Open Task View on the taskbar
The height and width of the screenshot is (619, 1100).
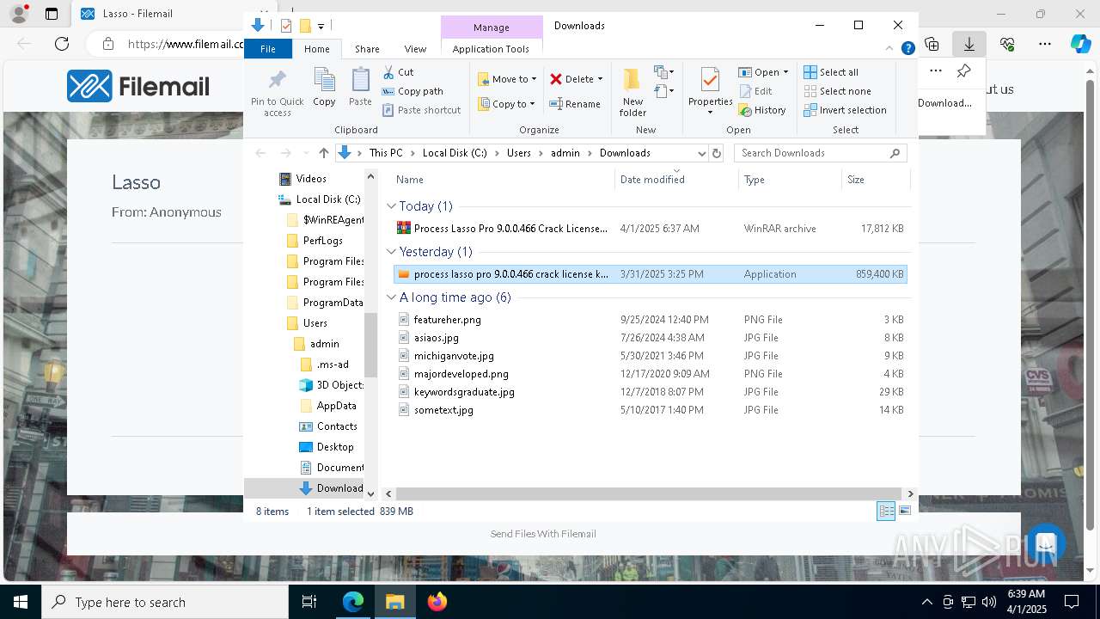309,602
